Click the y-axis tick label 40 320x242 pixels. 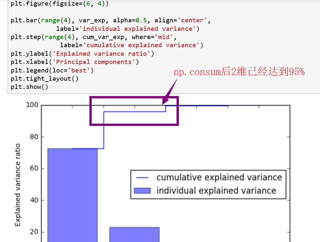pyautogui.click(x=34, y=200)
